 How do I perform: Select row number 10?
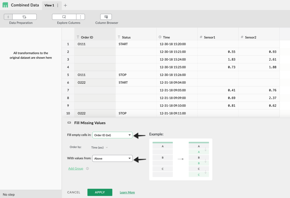coord(68,113)
